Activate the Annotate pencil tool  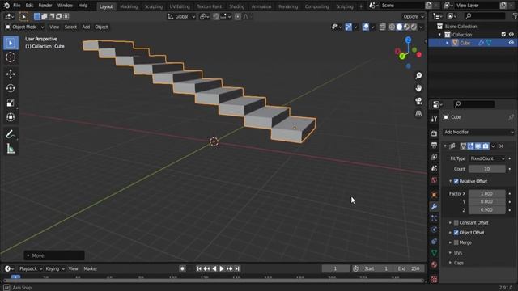tap(11, 134)
